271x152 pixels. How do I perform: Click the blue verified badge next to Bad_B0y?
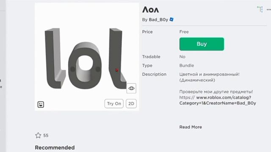pyautogui.click(x=171, y=19)
